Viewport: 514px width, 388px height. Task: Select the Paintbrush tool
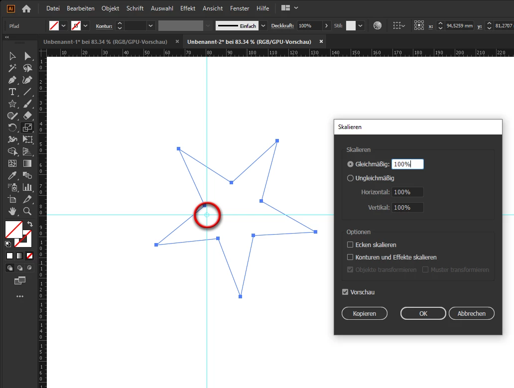27,104
